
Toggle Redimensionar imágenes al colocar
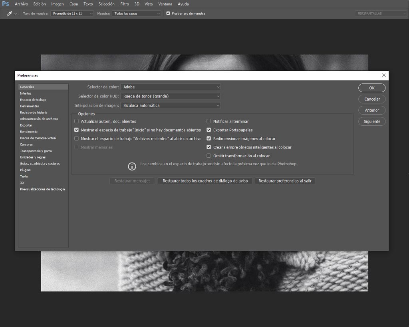(x=208, y=139)
